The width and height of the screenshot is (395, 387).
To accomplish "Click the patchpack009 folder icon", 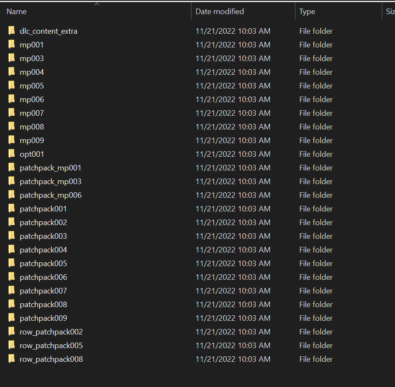I will 12,318.
